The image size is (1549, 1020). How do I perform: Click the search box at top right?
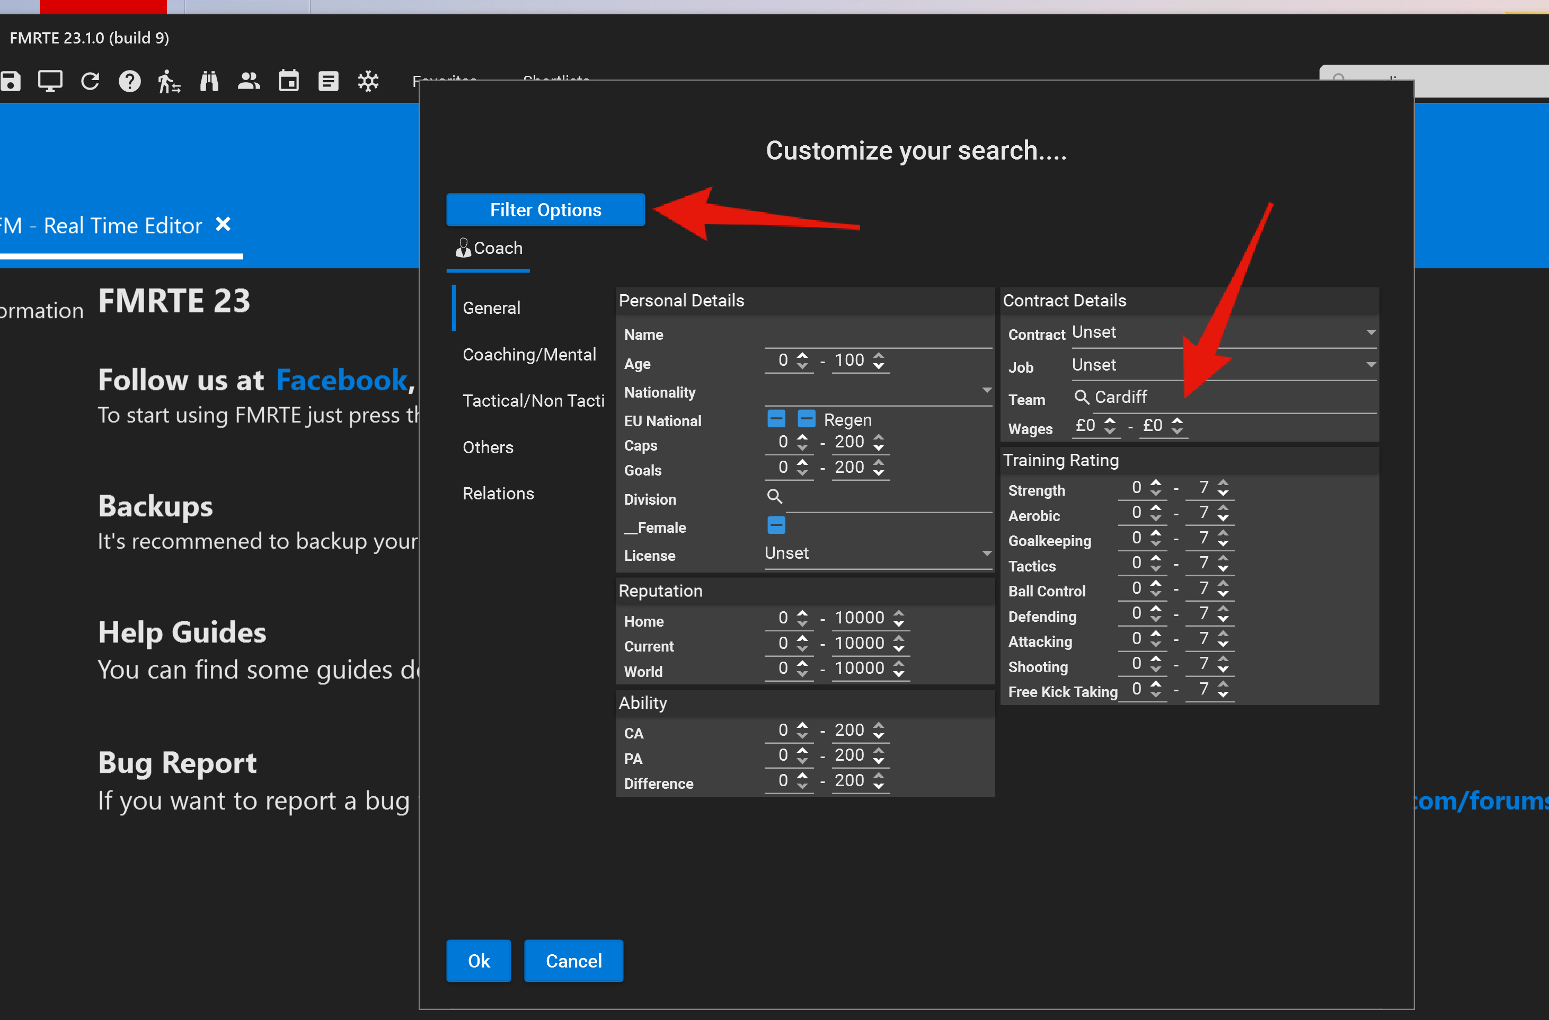click(1434, 81)
